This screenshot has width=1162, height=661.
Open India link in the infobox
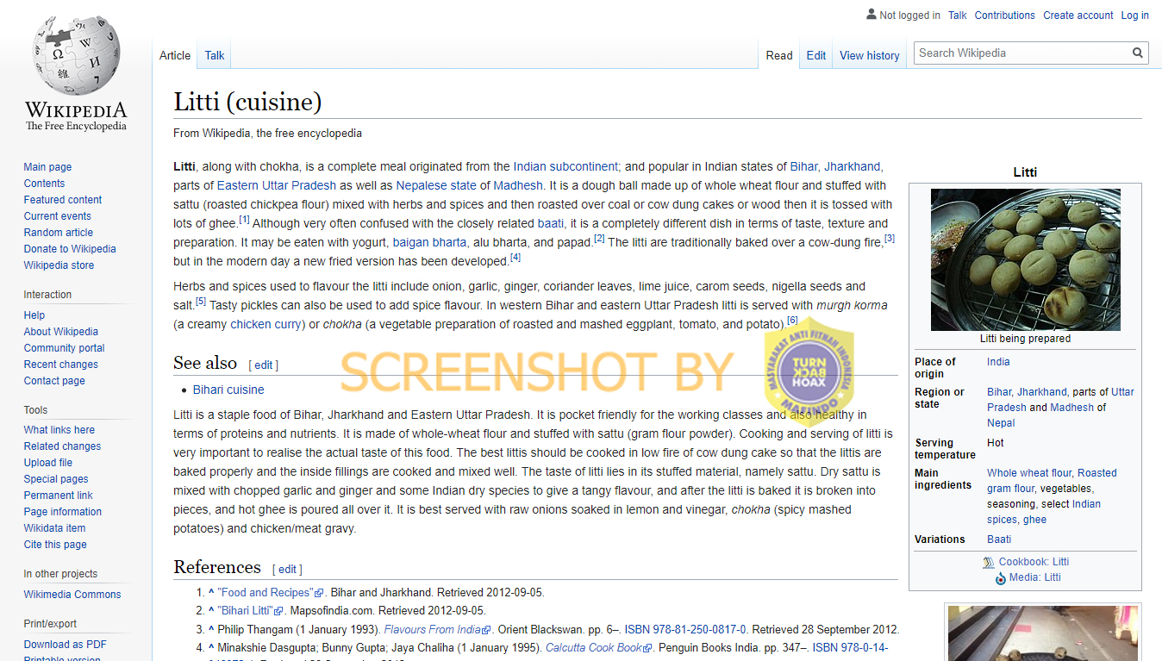click(998, 363)
